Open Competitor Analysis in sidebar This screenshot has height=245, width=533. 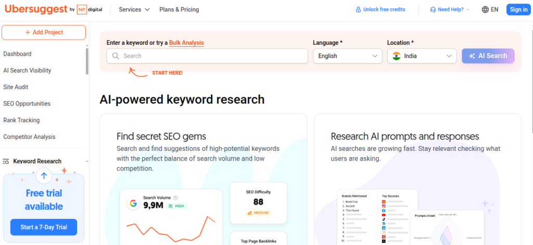click(x=29, y=137)
